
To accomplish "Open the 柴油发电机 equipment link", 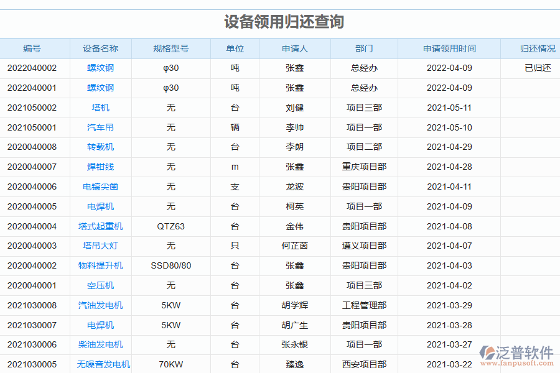I will (x=101, y=344).
